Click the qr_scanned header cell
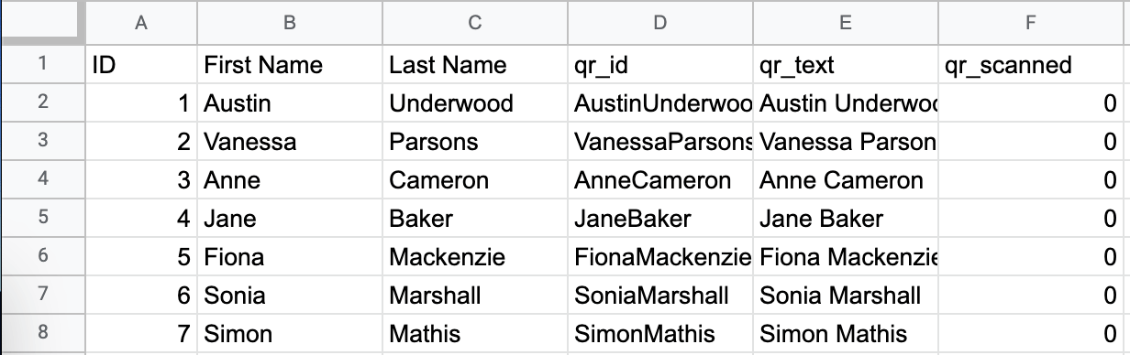This screenshot has height=355, width=1130. tap(1032, 65)
